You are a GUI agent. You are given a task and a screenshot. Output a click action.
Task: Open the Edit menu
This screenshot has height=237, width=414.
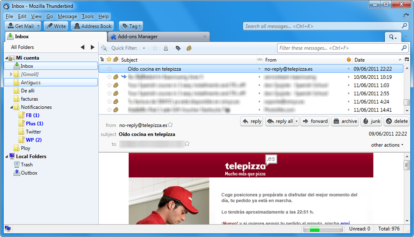pyautogui.click(x=22, y=16)
